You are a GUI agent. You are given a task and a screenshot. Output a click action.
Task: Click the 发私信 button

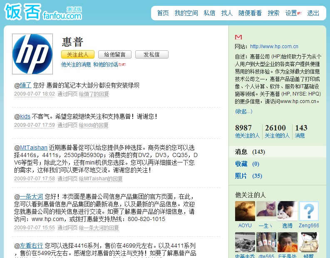click(x=152, y=54)
